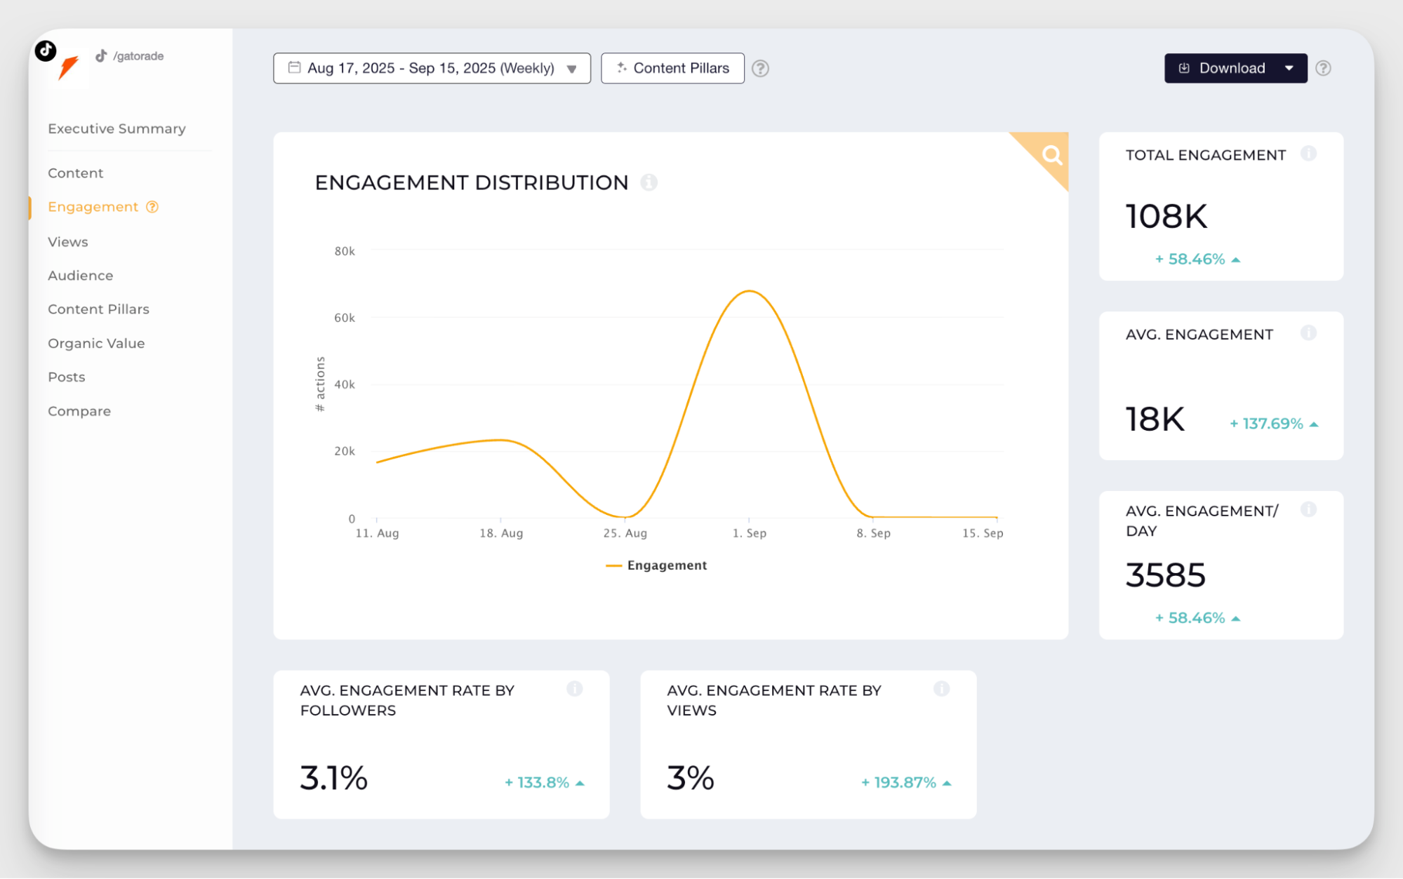
Task: Click Avg. Engagement/Day info icon
Action: coord(1308,510)
